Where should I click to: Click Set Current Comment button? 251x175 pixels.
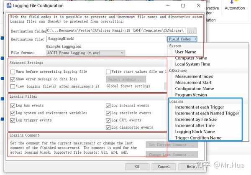click(172, 145)
